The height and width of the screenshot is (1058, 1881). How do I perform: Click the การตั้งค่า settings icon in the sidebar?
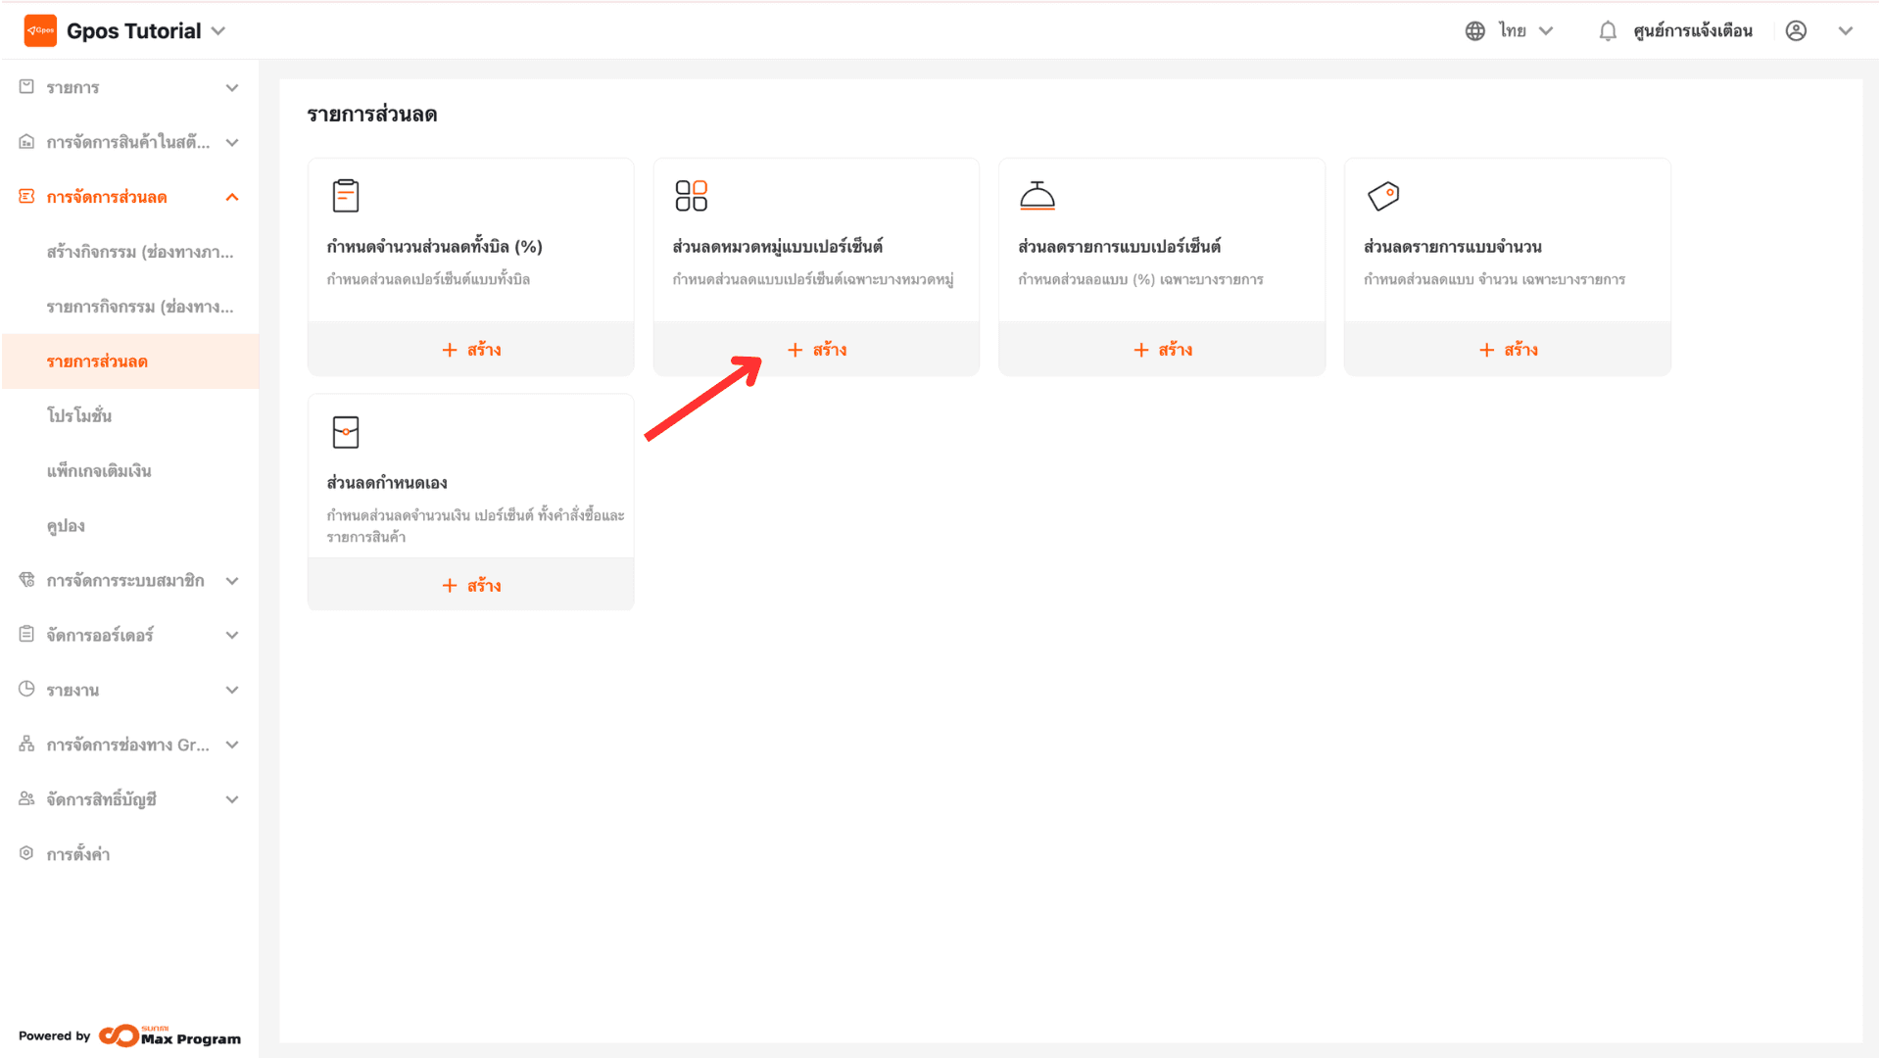(26, 853)
